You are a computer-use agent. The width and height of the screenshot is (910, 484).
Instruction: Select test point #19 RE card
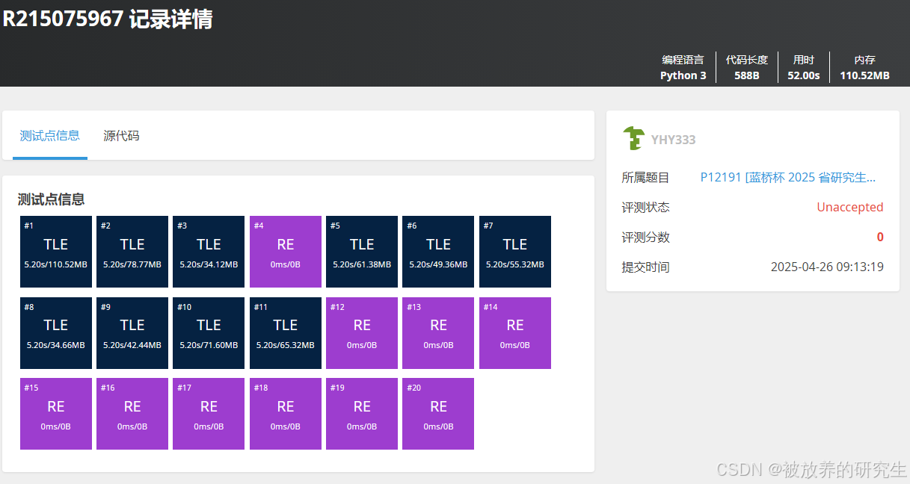point(362,414)
